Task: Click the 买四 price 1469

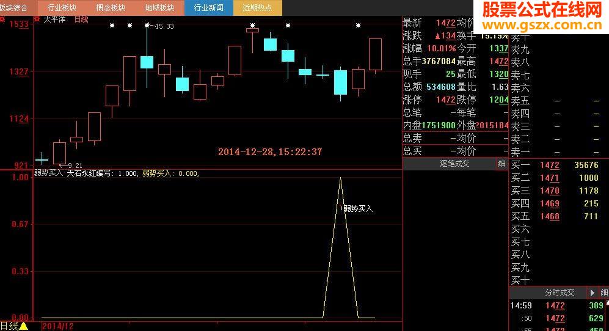Action: (550, 203)
